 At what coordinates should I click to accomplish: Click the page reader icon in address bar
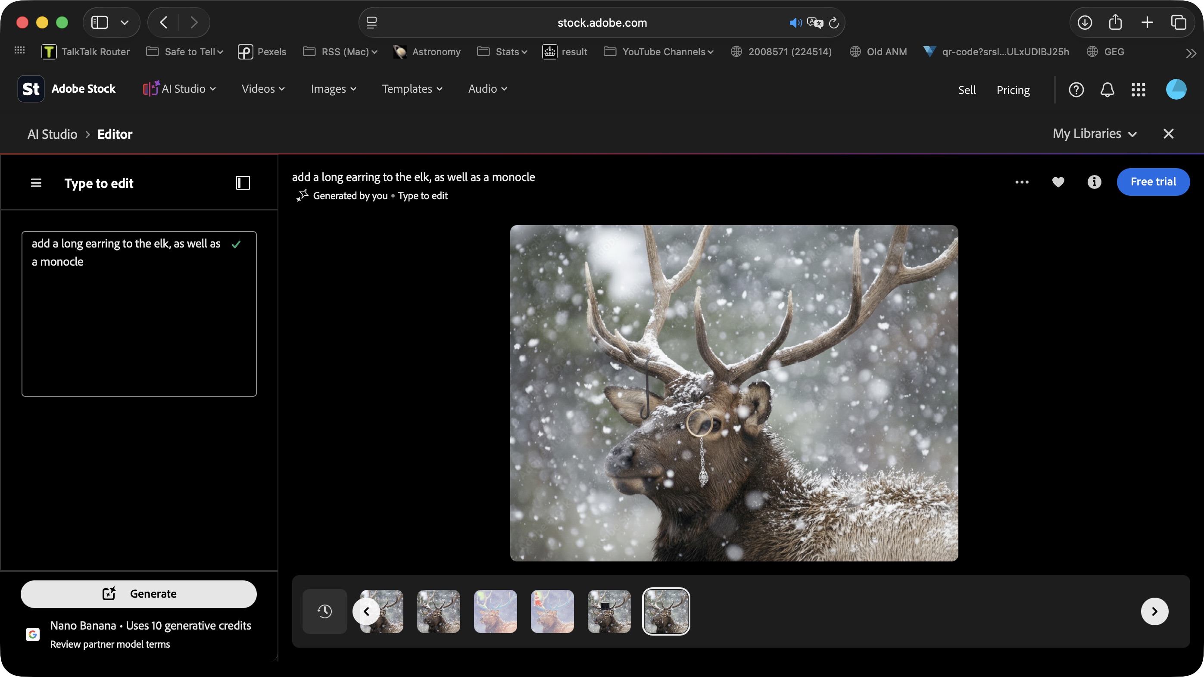pos(371,22)
